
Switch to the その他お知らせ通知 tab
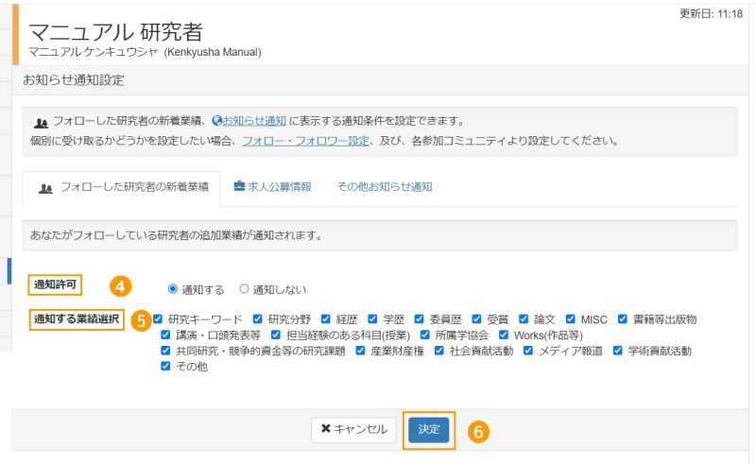coord(385,187)
